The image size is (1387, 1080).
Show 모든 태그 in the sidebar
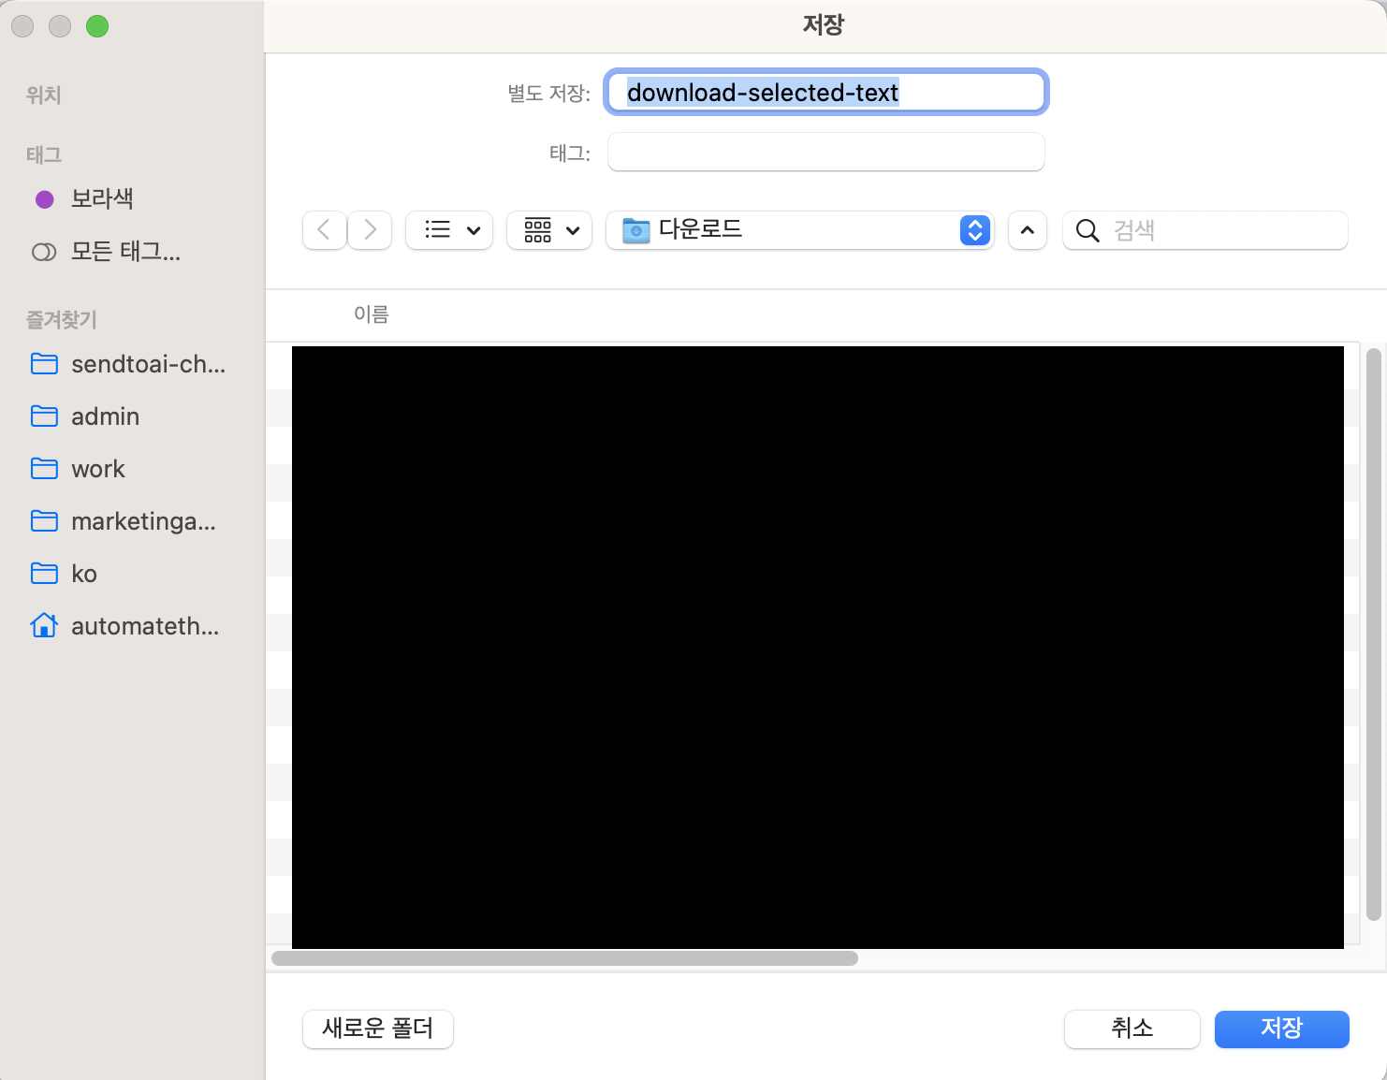tap(125, 252)
